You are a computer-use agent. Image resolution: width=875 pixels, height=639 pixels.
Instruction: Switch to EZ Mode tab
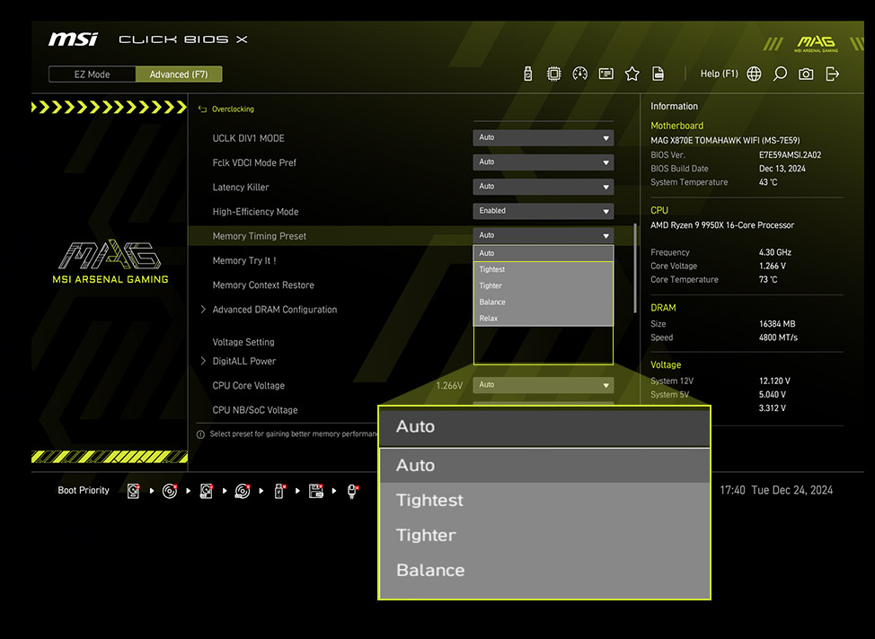[x=91, y=74]
